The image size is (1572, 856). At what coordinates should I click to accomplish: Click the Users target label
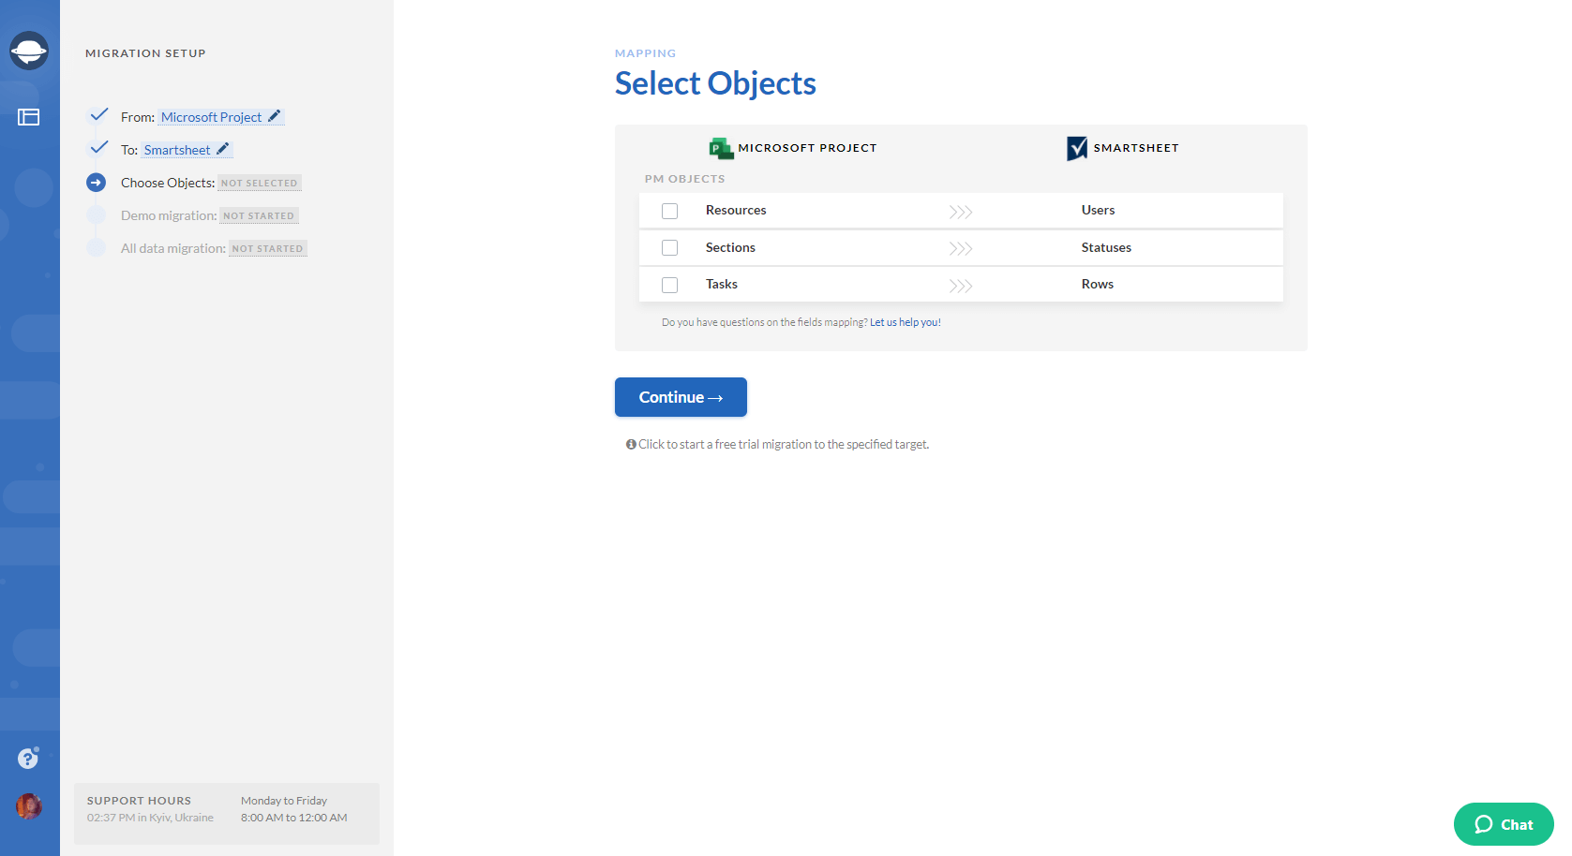coord(1098,210)
